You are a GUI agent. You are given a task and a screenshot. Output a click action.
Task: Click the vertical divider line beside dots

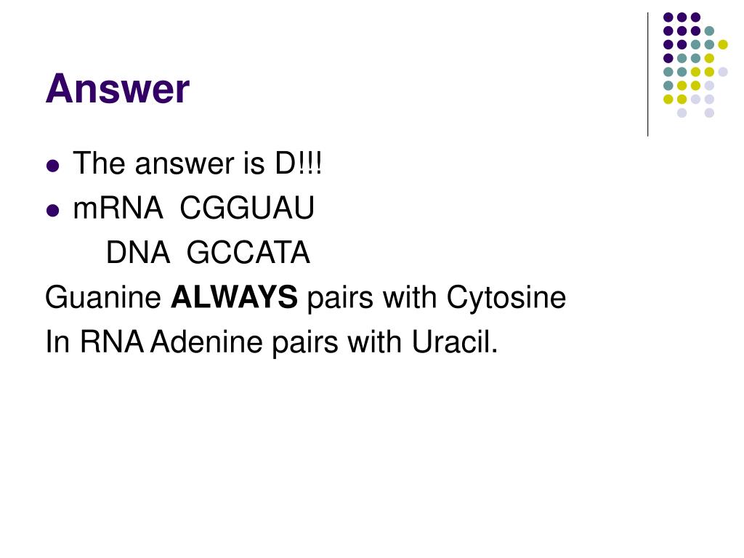coord(647,75)
